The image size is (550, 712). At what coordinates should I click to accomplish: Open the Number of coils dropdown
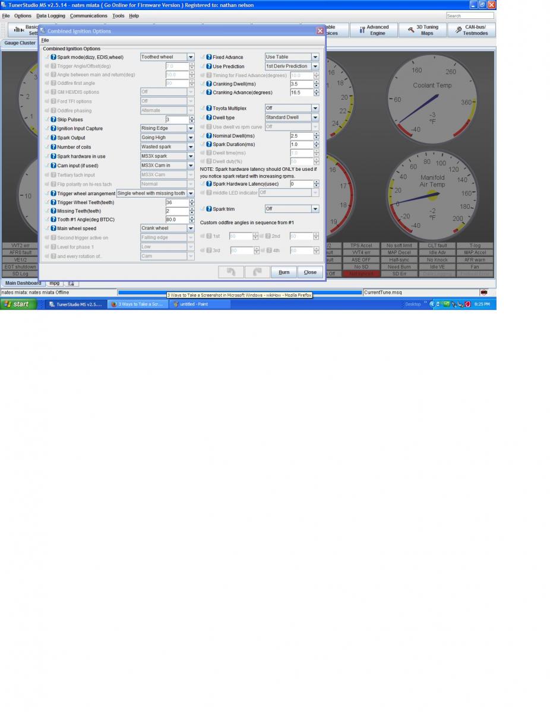tap(167, 147)
